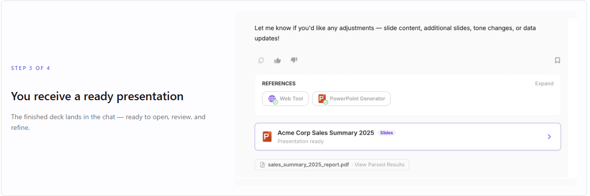Open sales_summary_2025_report.pdf attachment
The width and height of the screenshot is (590, 196).
pyautogui.click(x=308, y=165)
